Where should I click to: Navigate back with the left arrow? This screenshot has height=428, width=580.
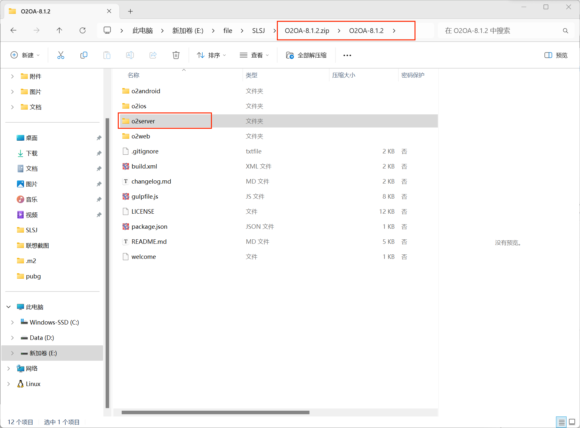(x=13, y=30)
